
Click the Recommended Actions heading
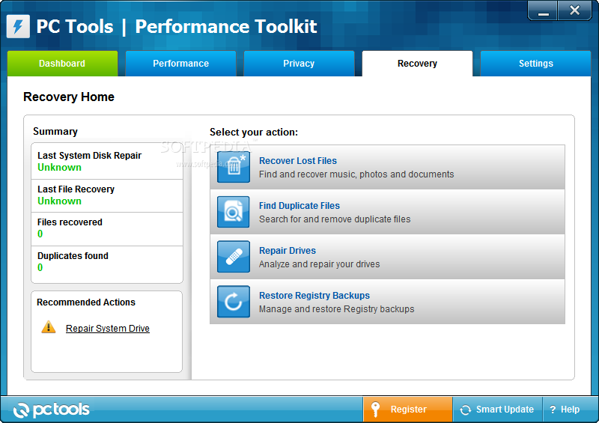(x=86, y=302)
